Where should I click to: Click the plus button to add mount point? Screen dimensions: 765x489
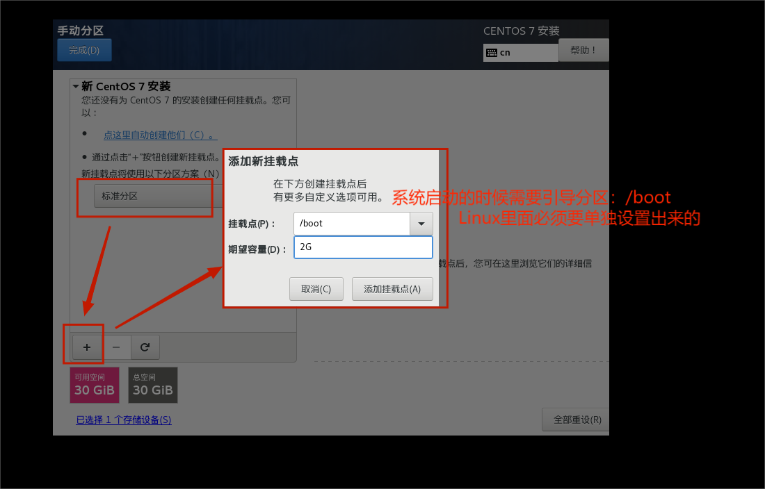click(87, 347)
